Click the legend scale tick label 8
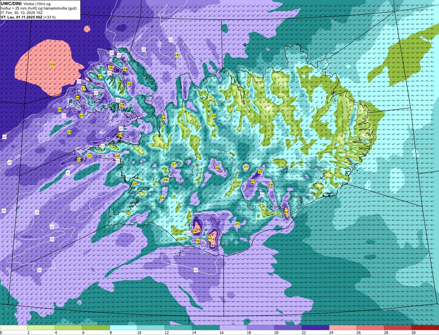The image size is (439, 335). coord(111,333)
